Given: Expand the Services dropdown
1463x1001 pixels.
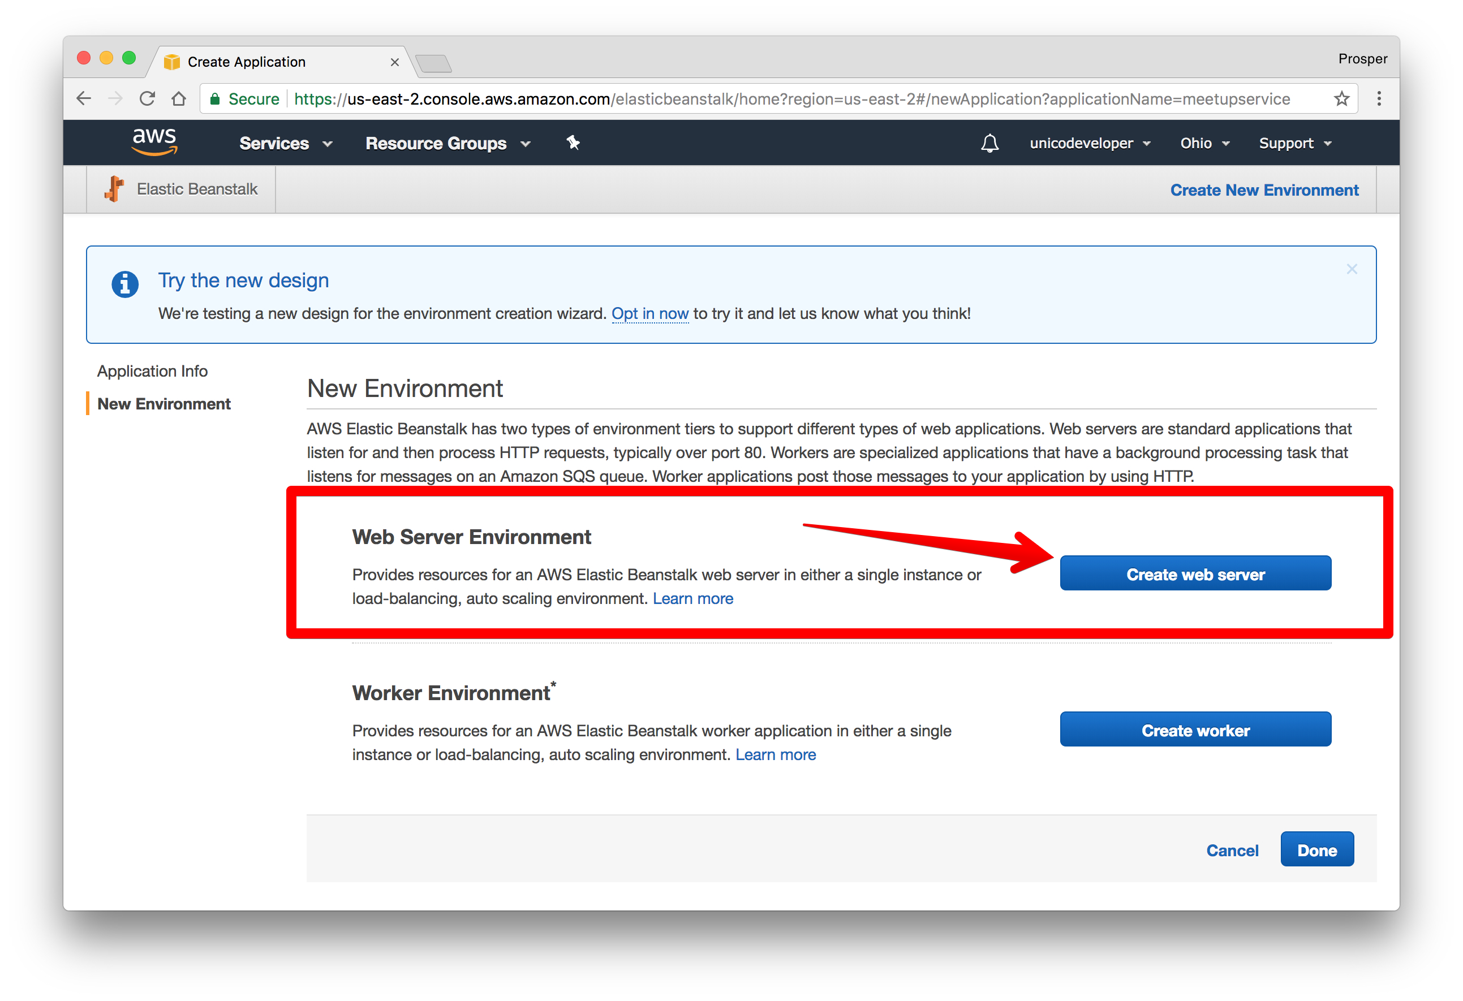Looking at the screenshot, I should (285, 144).
